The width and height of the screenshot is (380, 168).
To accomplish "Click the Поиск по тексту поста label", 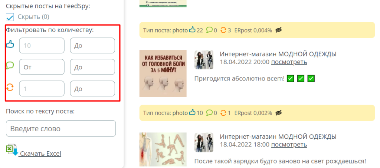I will [x=40, y=111].
